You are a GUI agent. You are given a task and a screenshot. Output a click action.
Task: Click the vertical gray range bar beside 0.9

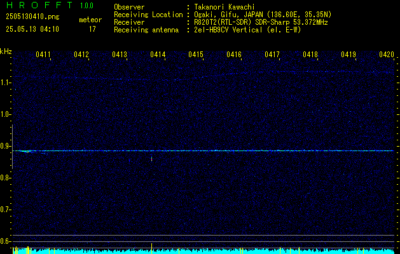(x=12, y=147)
